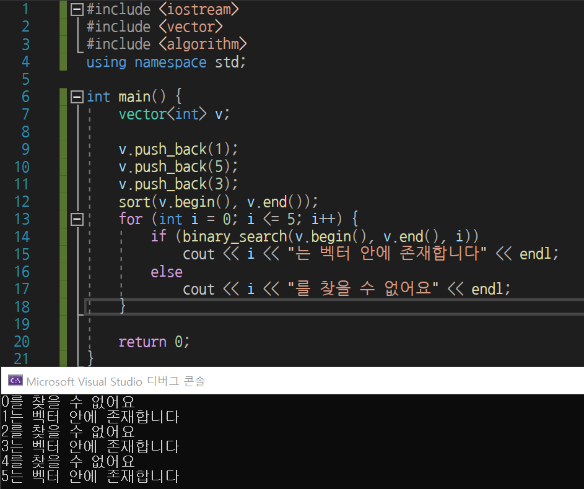This screenshot has width=584, height=489.
Task: Click the 'v.push_back(5);' statement
Action: pos(178,167)
